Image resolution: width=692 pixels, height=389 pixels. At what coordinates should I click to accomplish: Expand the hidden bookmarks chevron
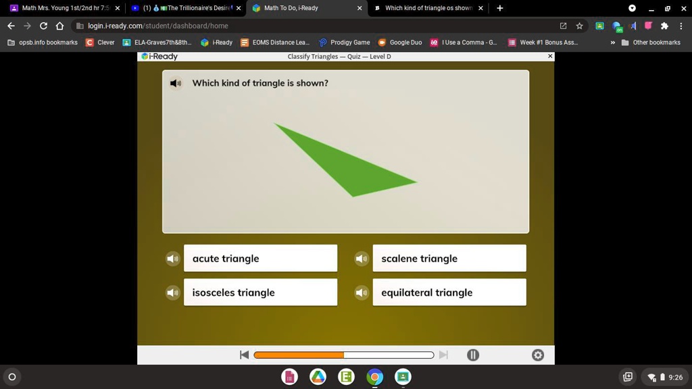[614, 42]
